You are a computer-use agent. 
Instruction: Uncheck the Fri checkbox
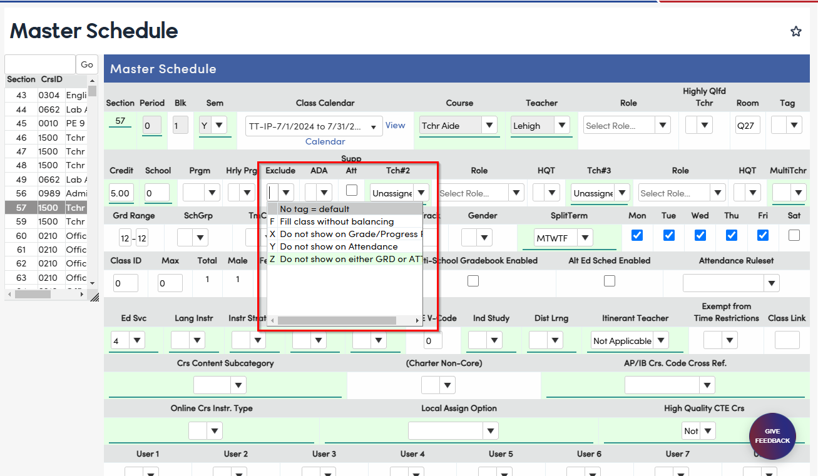pos(763,235)
